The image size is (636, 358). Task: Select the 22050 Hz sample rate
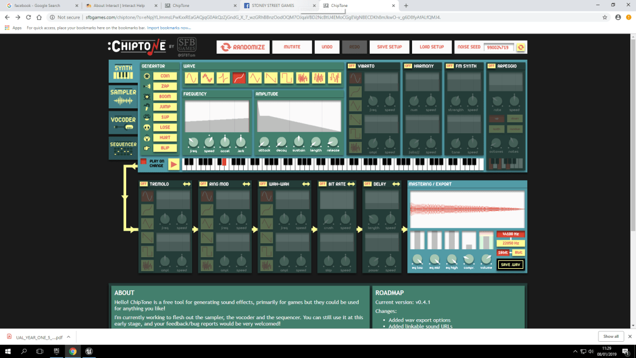tap(511, 243)
